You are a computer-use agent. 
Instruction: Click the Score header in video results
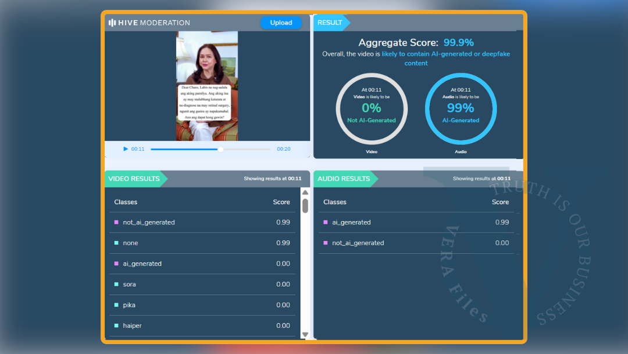[281, 202]
